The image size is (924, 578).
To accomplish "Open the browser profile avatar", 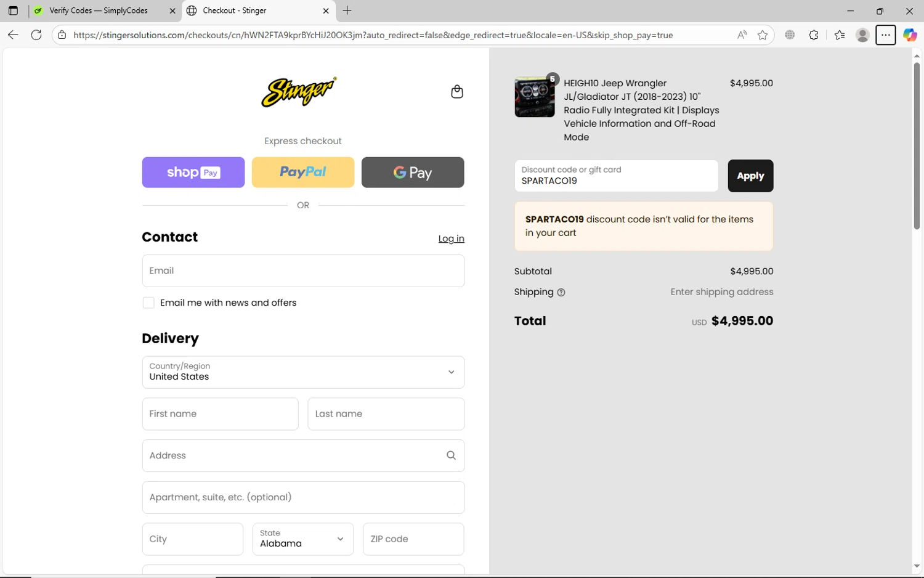I will point(862,35).
